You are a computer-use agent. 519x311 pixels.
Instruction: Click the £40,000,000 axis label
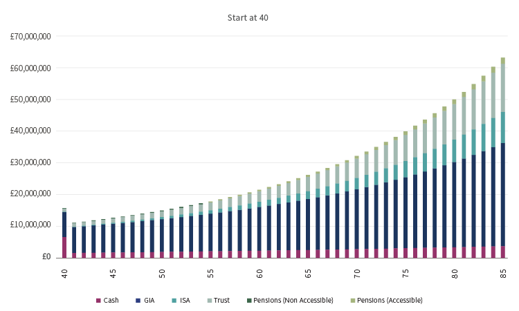coord(30,131)
